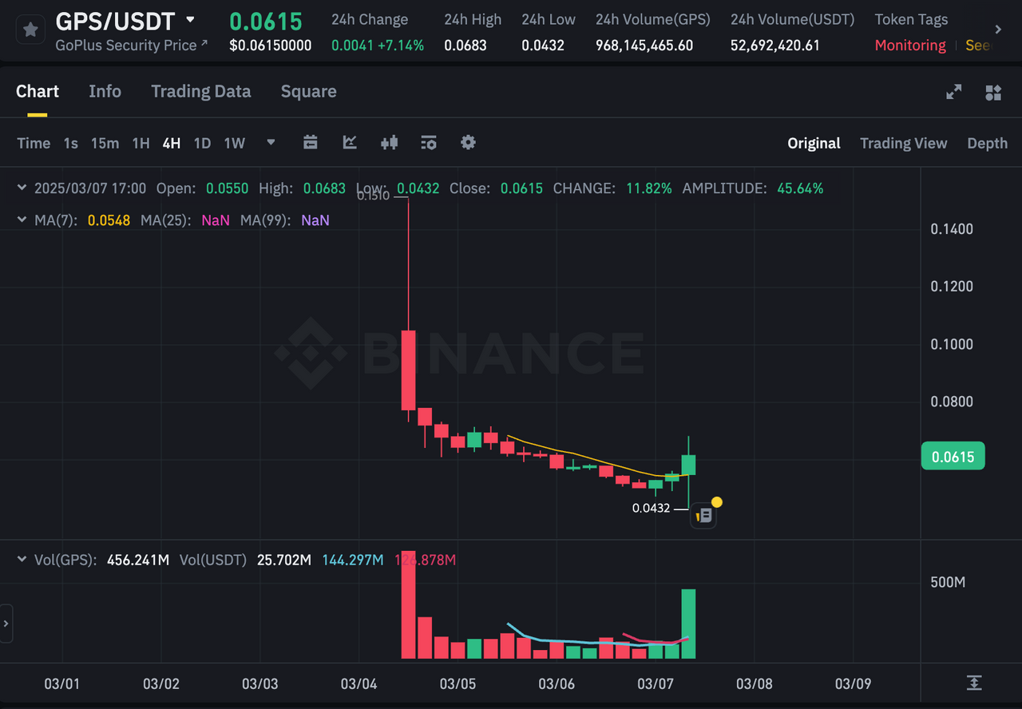This screenshot has height=709, width=1022.
Task: Click the MA(7) value 0.0548
Action: 109,220
